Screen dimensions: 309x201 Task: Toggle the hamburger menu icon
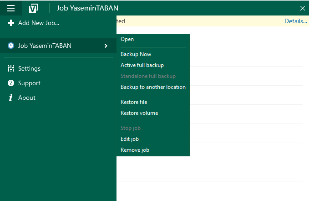click(x=11, y=8)
